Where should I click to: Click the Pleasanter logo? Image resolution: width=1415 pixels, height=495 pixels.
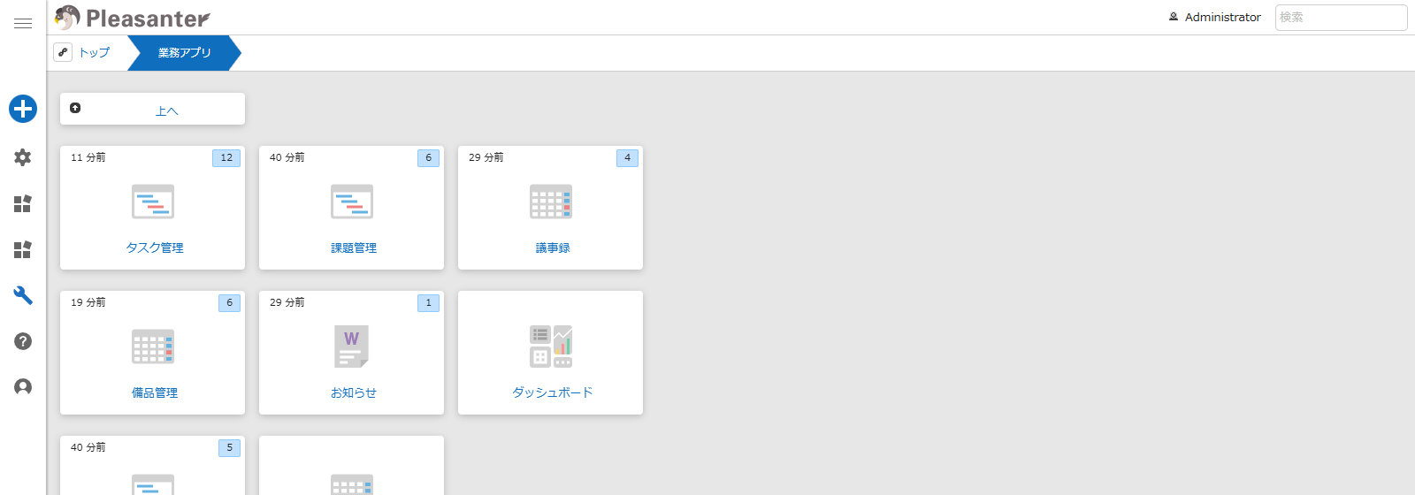[x=133, y=18]
